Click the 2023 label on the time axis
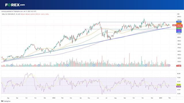This screenshot has height=103, width=184. pyautogui.click(x=160, y=98)
